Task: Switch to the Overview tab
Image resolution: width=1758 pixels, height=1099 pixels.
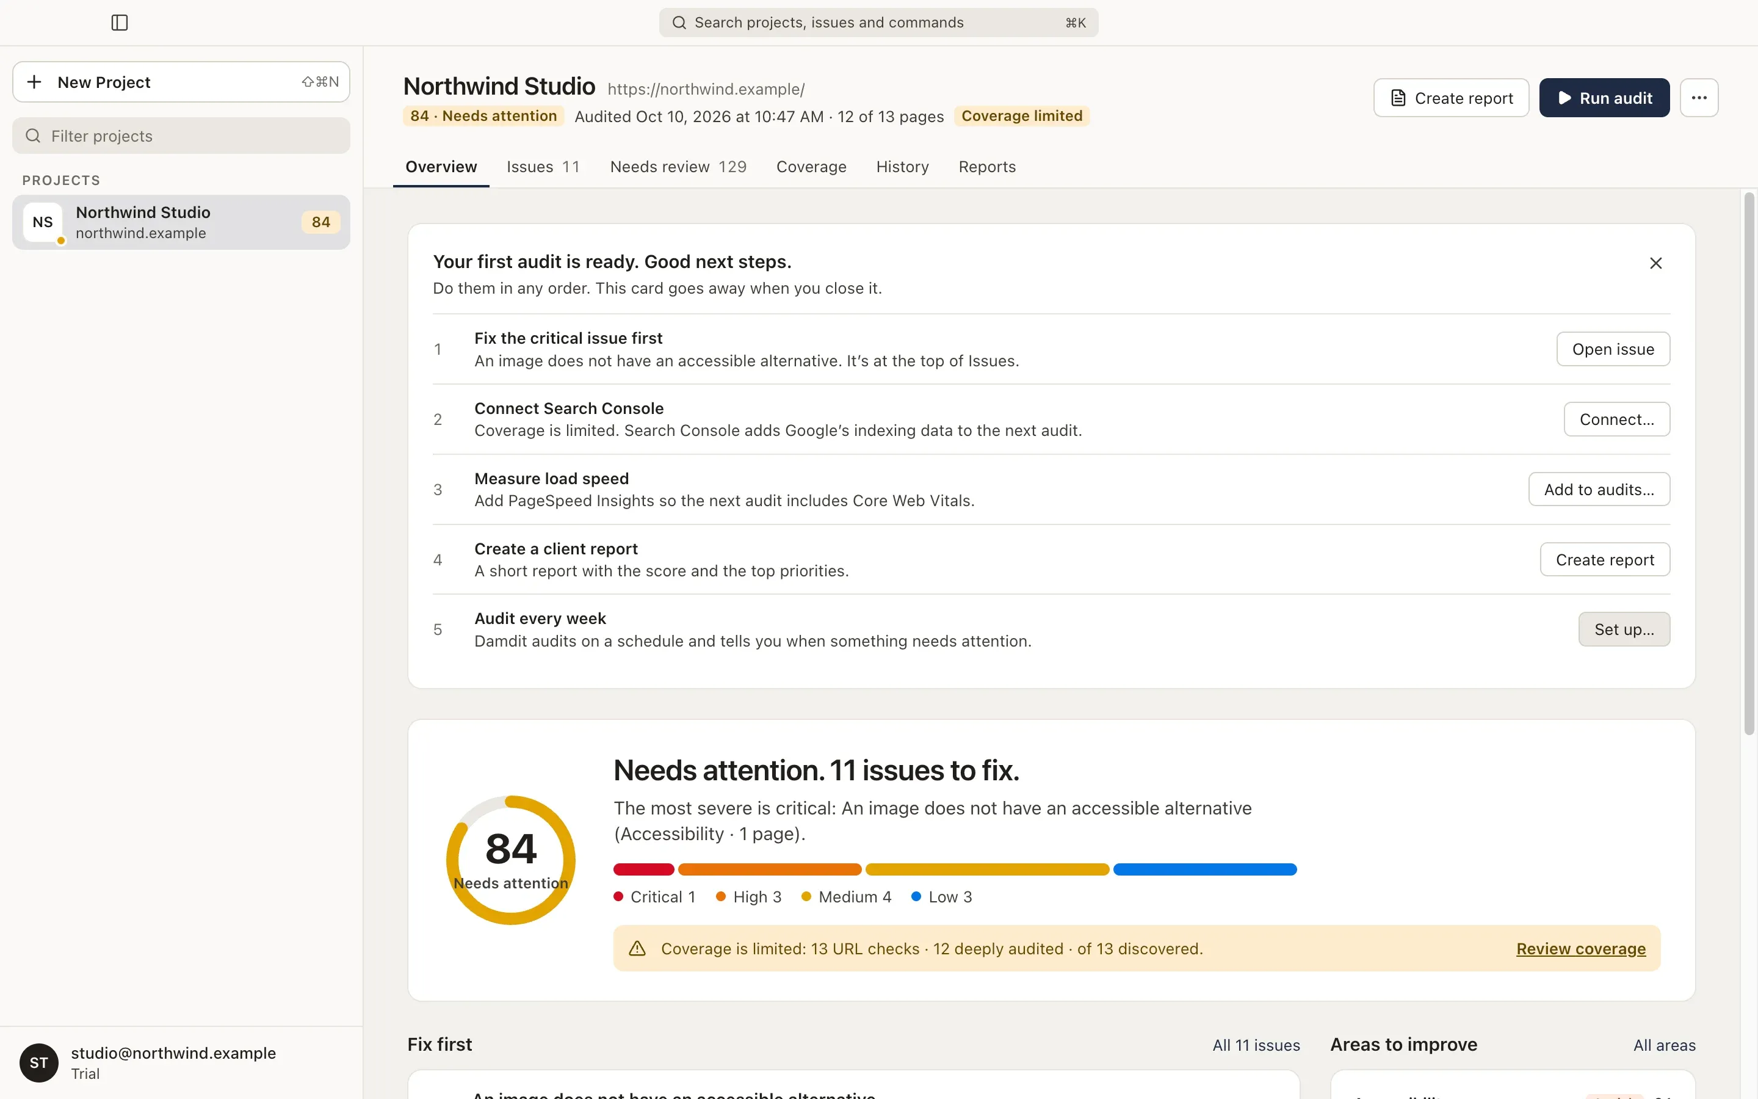Action: point(441,167)
